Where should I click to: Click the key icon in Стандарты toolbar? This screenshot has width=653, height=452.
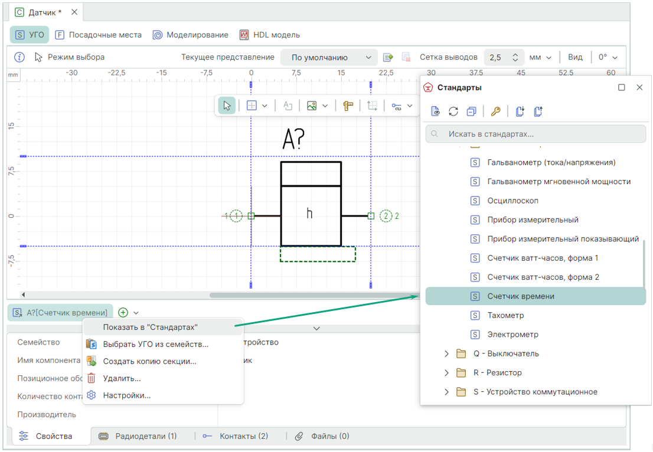[x=495, y=112]
